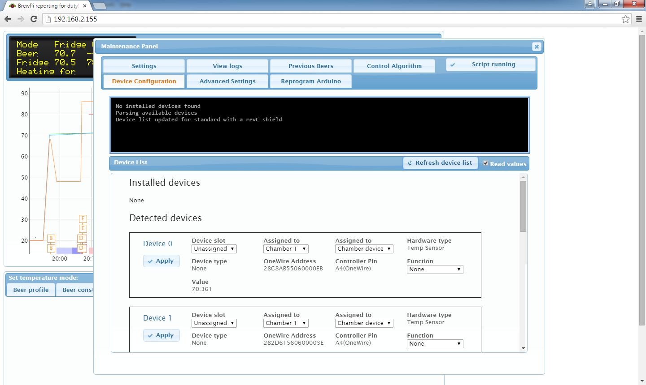Open Device 1 Function dropdown
Screen dimensions: 646x385
(x=435, y=344)
